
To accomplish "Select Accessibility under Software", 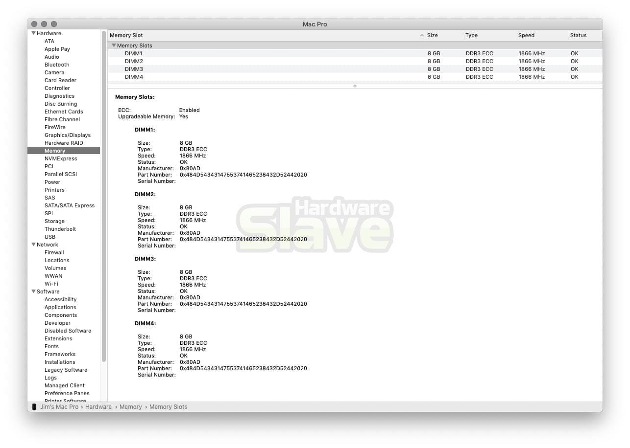I will pyautogui.click(x=61, y=299).
